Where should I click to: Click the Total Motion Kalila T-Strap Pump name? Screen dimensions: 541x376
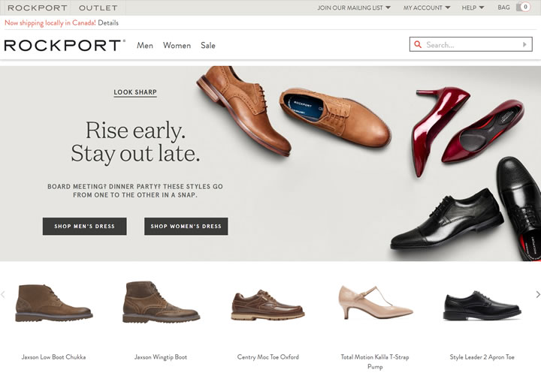coord(375,362)
